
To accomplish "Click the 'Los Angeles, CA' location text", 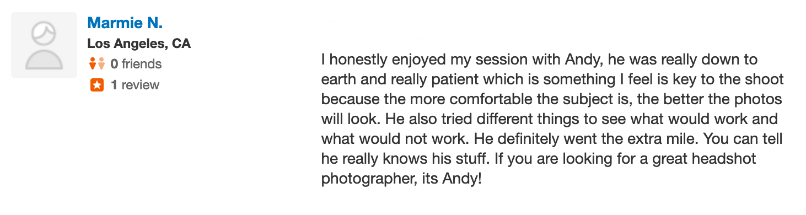I will point(139,44).
